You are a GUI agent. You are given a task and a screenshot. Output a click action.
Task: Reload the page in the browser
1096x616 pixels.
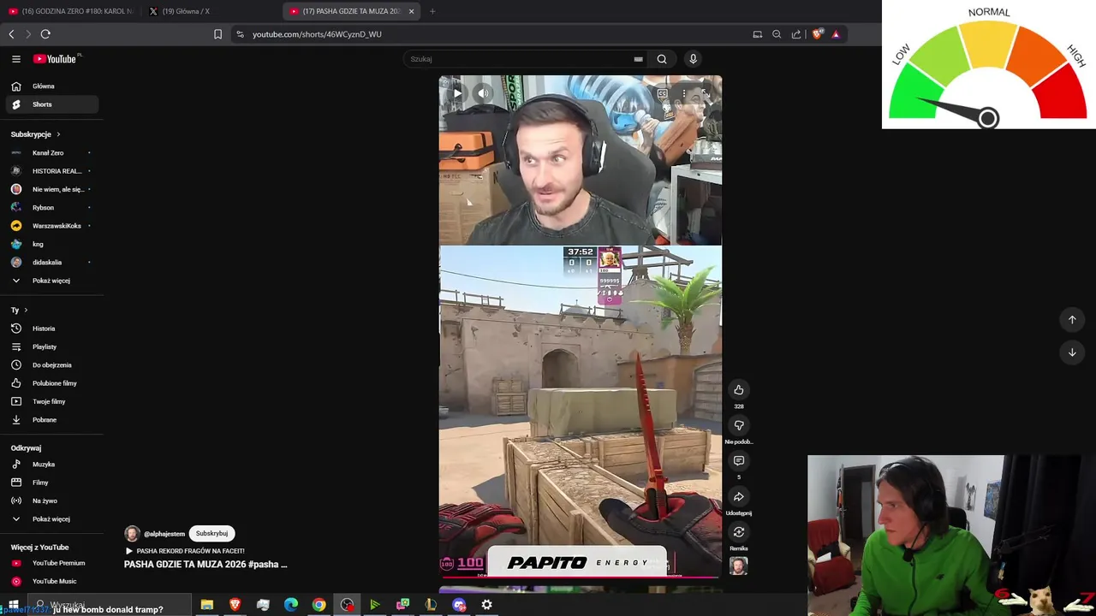[x=45, y=34]
